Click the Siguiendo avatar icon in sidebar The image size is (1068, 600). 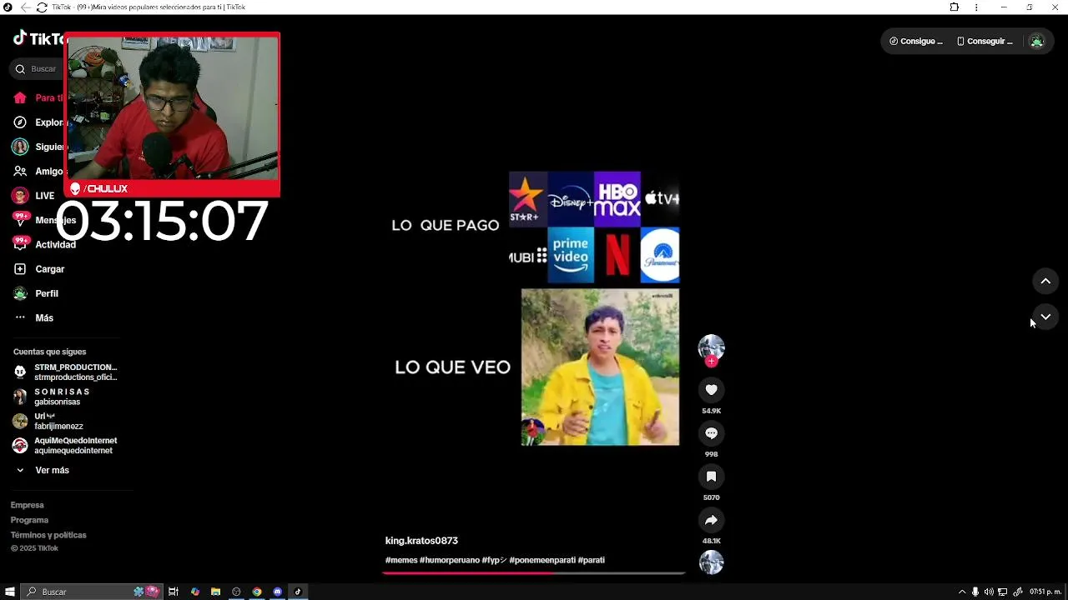(20, 147)
